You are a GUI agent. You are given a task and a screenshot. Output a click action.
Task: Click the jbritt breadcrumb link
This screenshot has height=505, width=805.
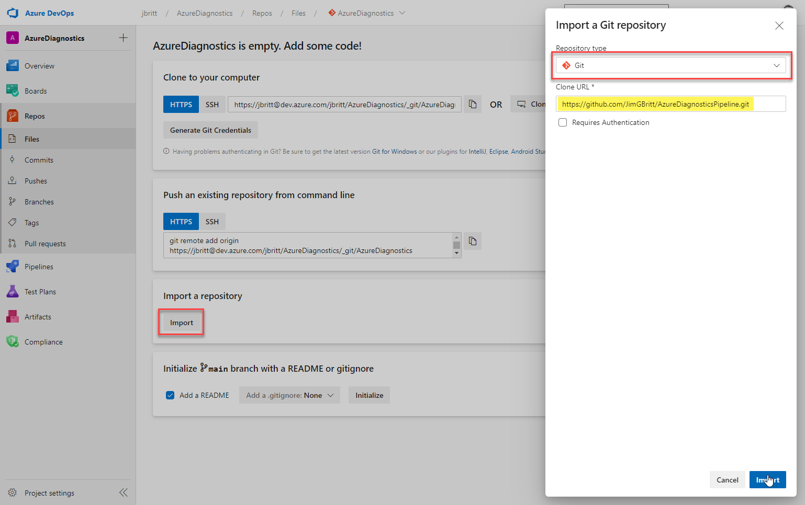click(x=149, y=13)
